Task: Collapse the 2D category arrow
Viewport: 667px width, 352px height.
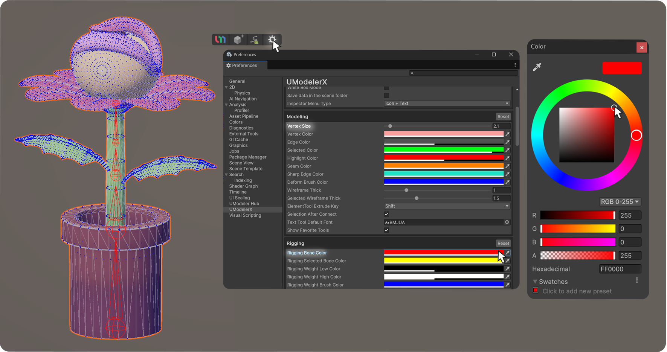Action: click(x=226, y=87)
